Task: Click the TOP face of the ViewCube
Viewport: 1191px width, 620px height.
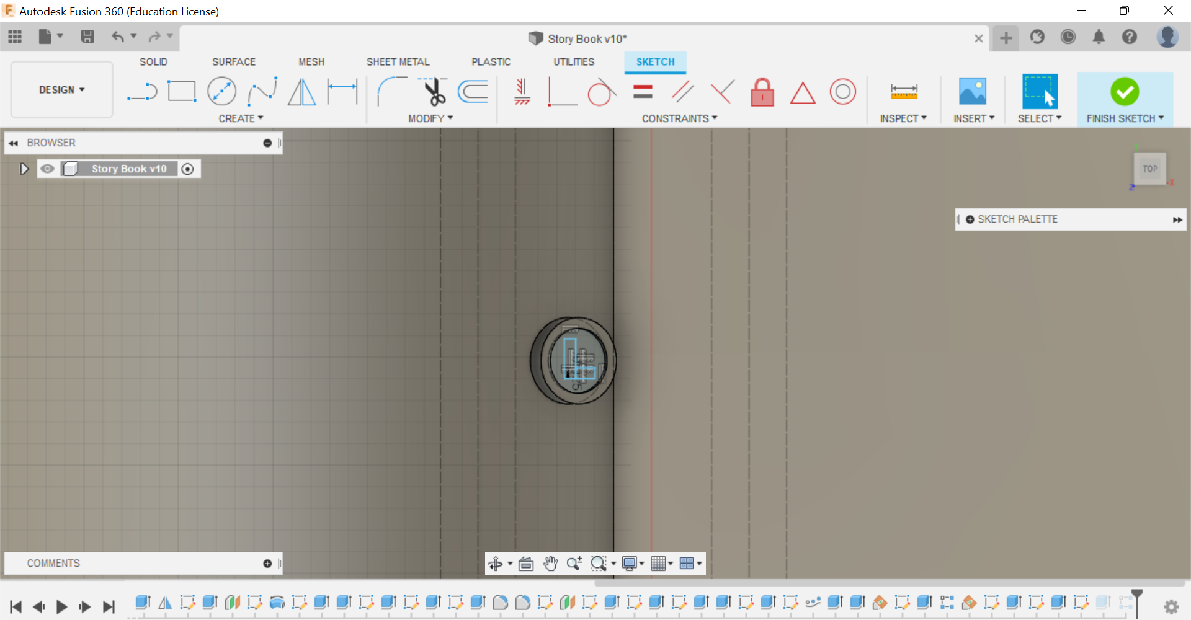Action: pos(1150,169)
